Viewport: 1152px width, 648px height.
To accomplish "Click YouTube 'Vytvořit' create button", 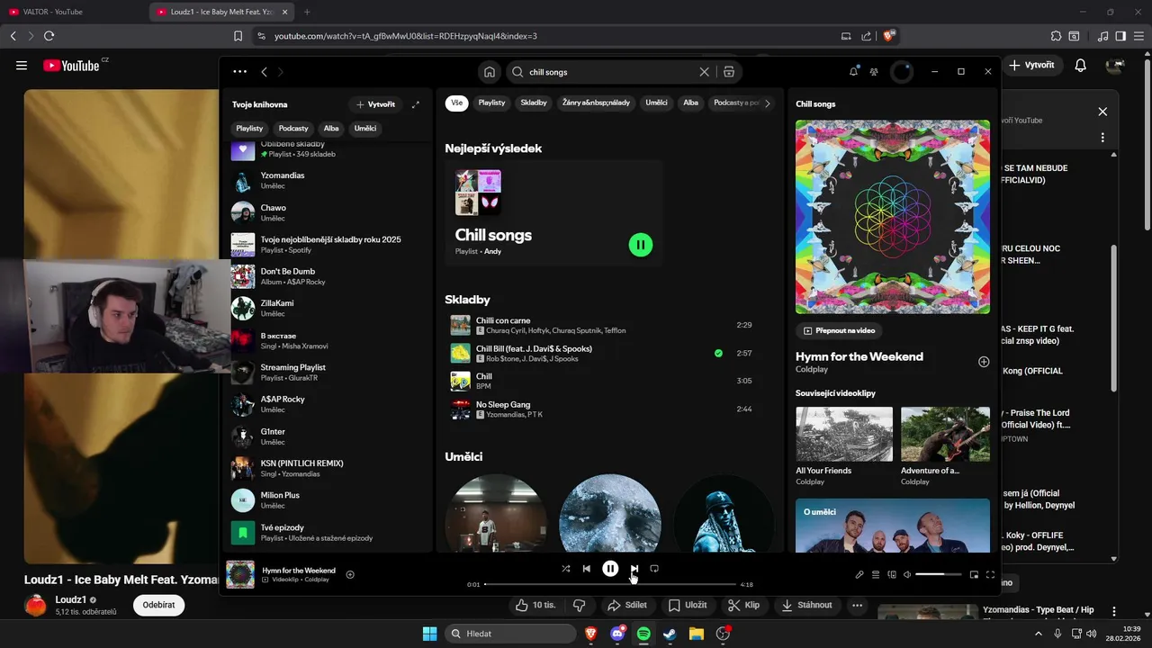I will [1032, 65].
